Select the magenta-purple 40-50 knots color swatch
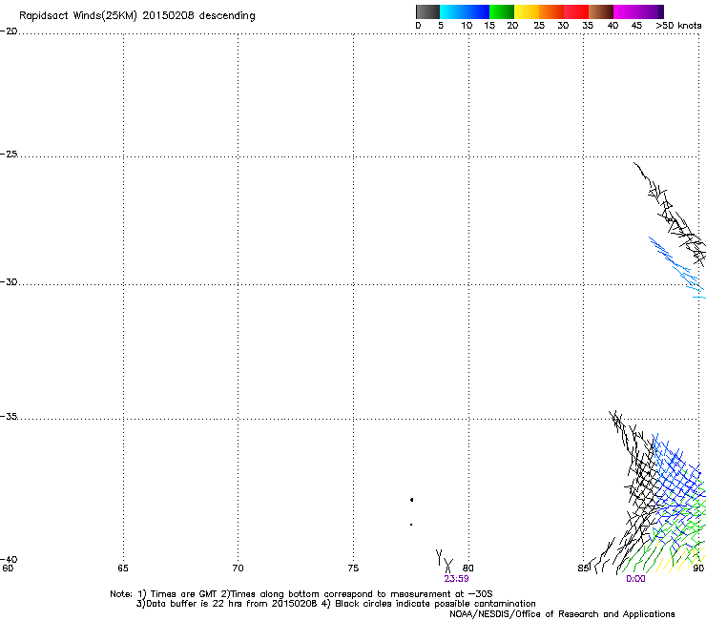 point(638,11)
